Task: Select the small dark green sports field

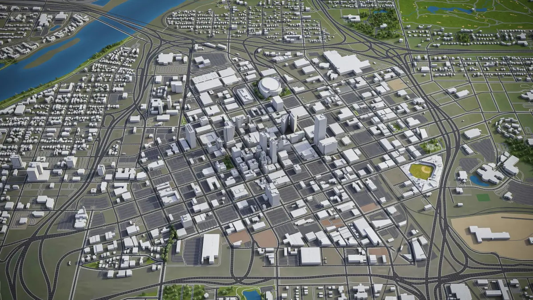Action: coord(483,197)
